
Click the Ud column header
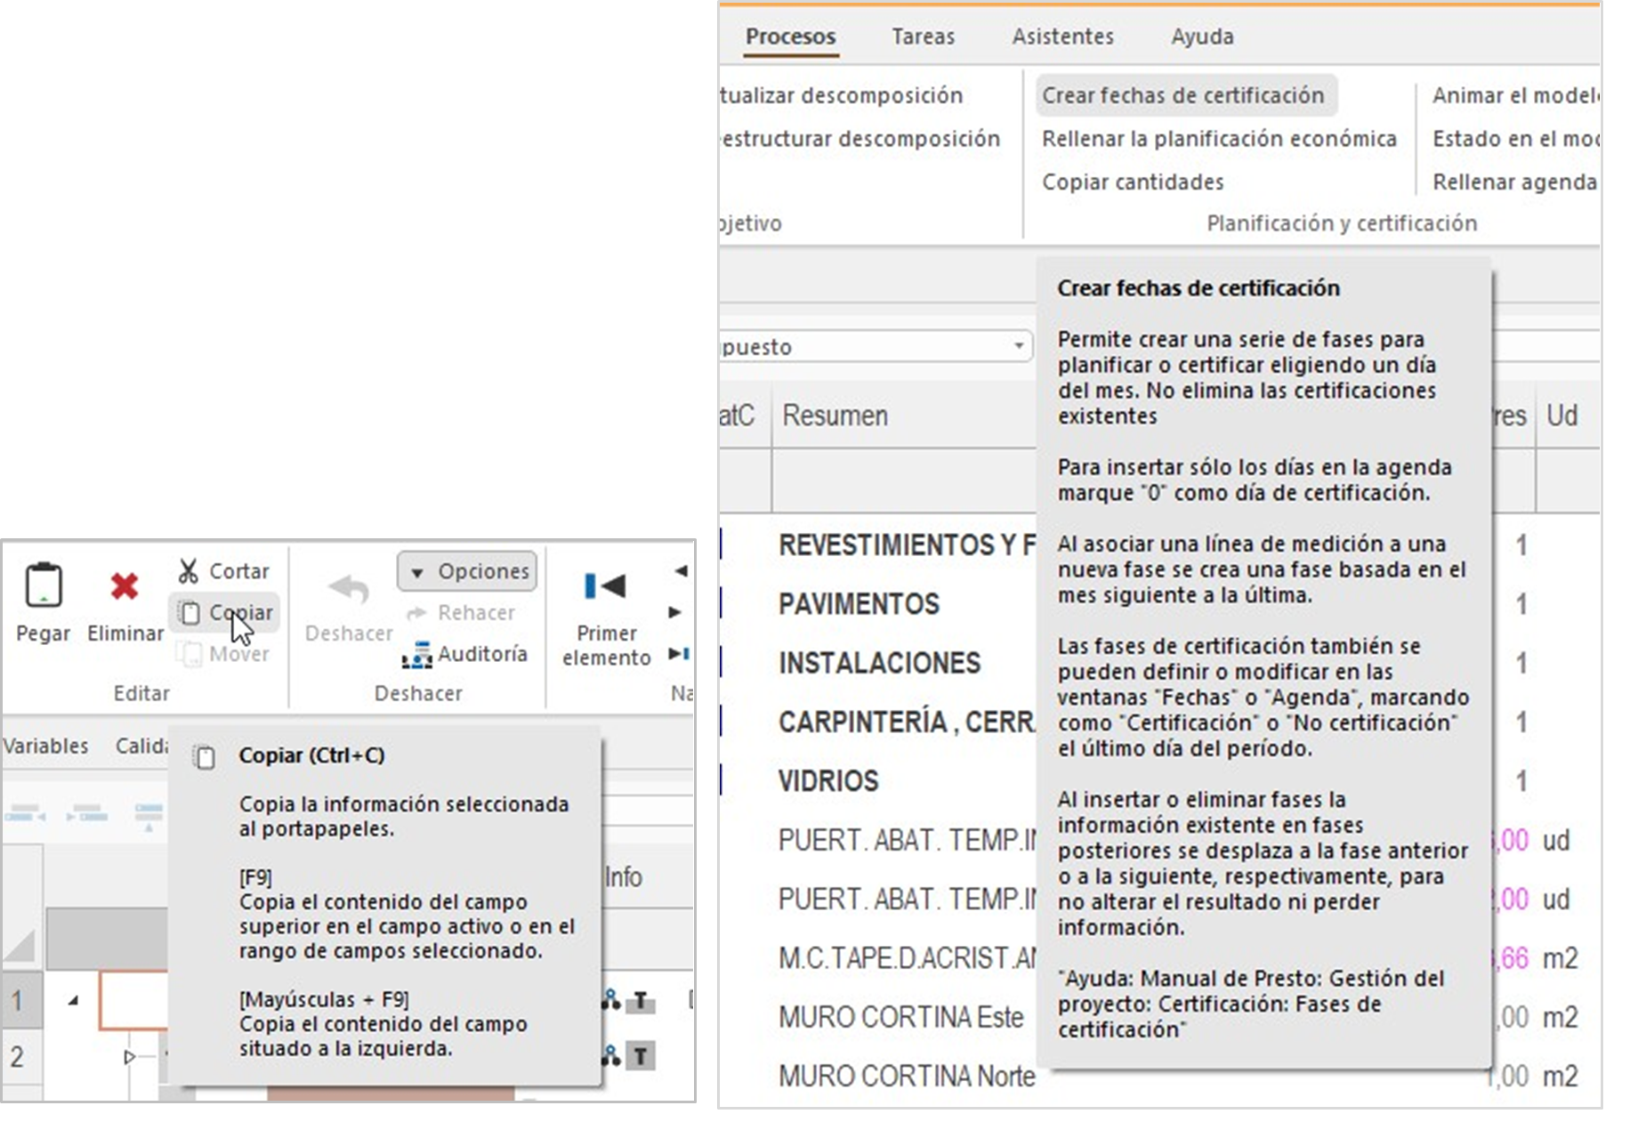tap(1562, 416)
